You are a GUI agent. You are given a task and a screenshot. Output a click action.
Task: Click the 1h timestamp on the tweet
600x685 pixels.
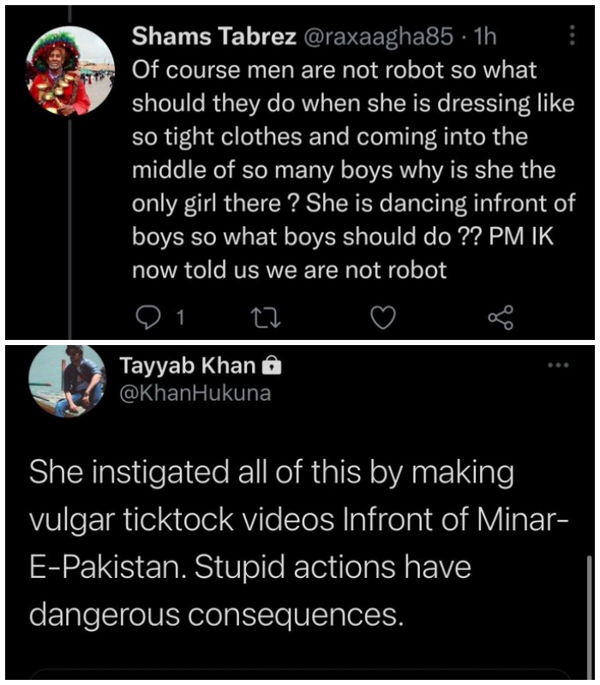click(483, 38)
